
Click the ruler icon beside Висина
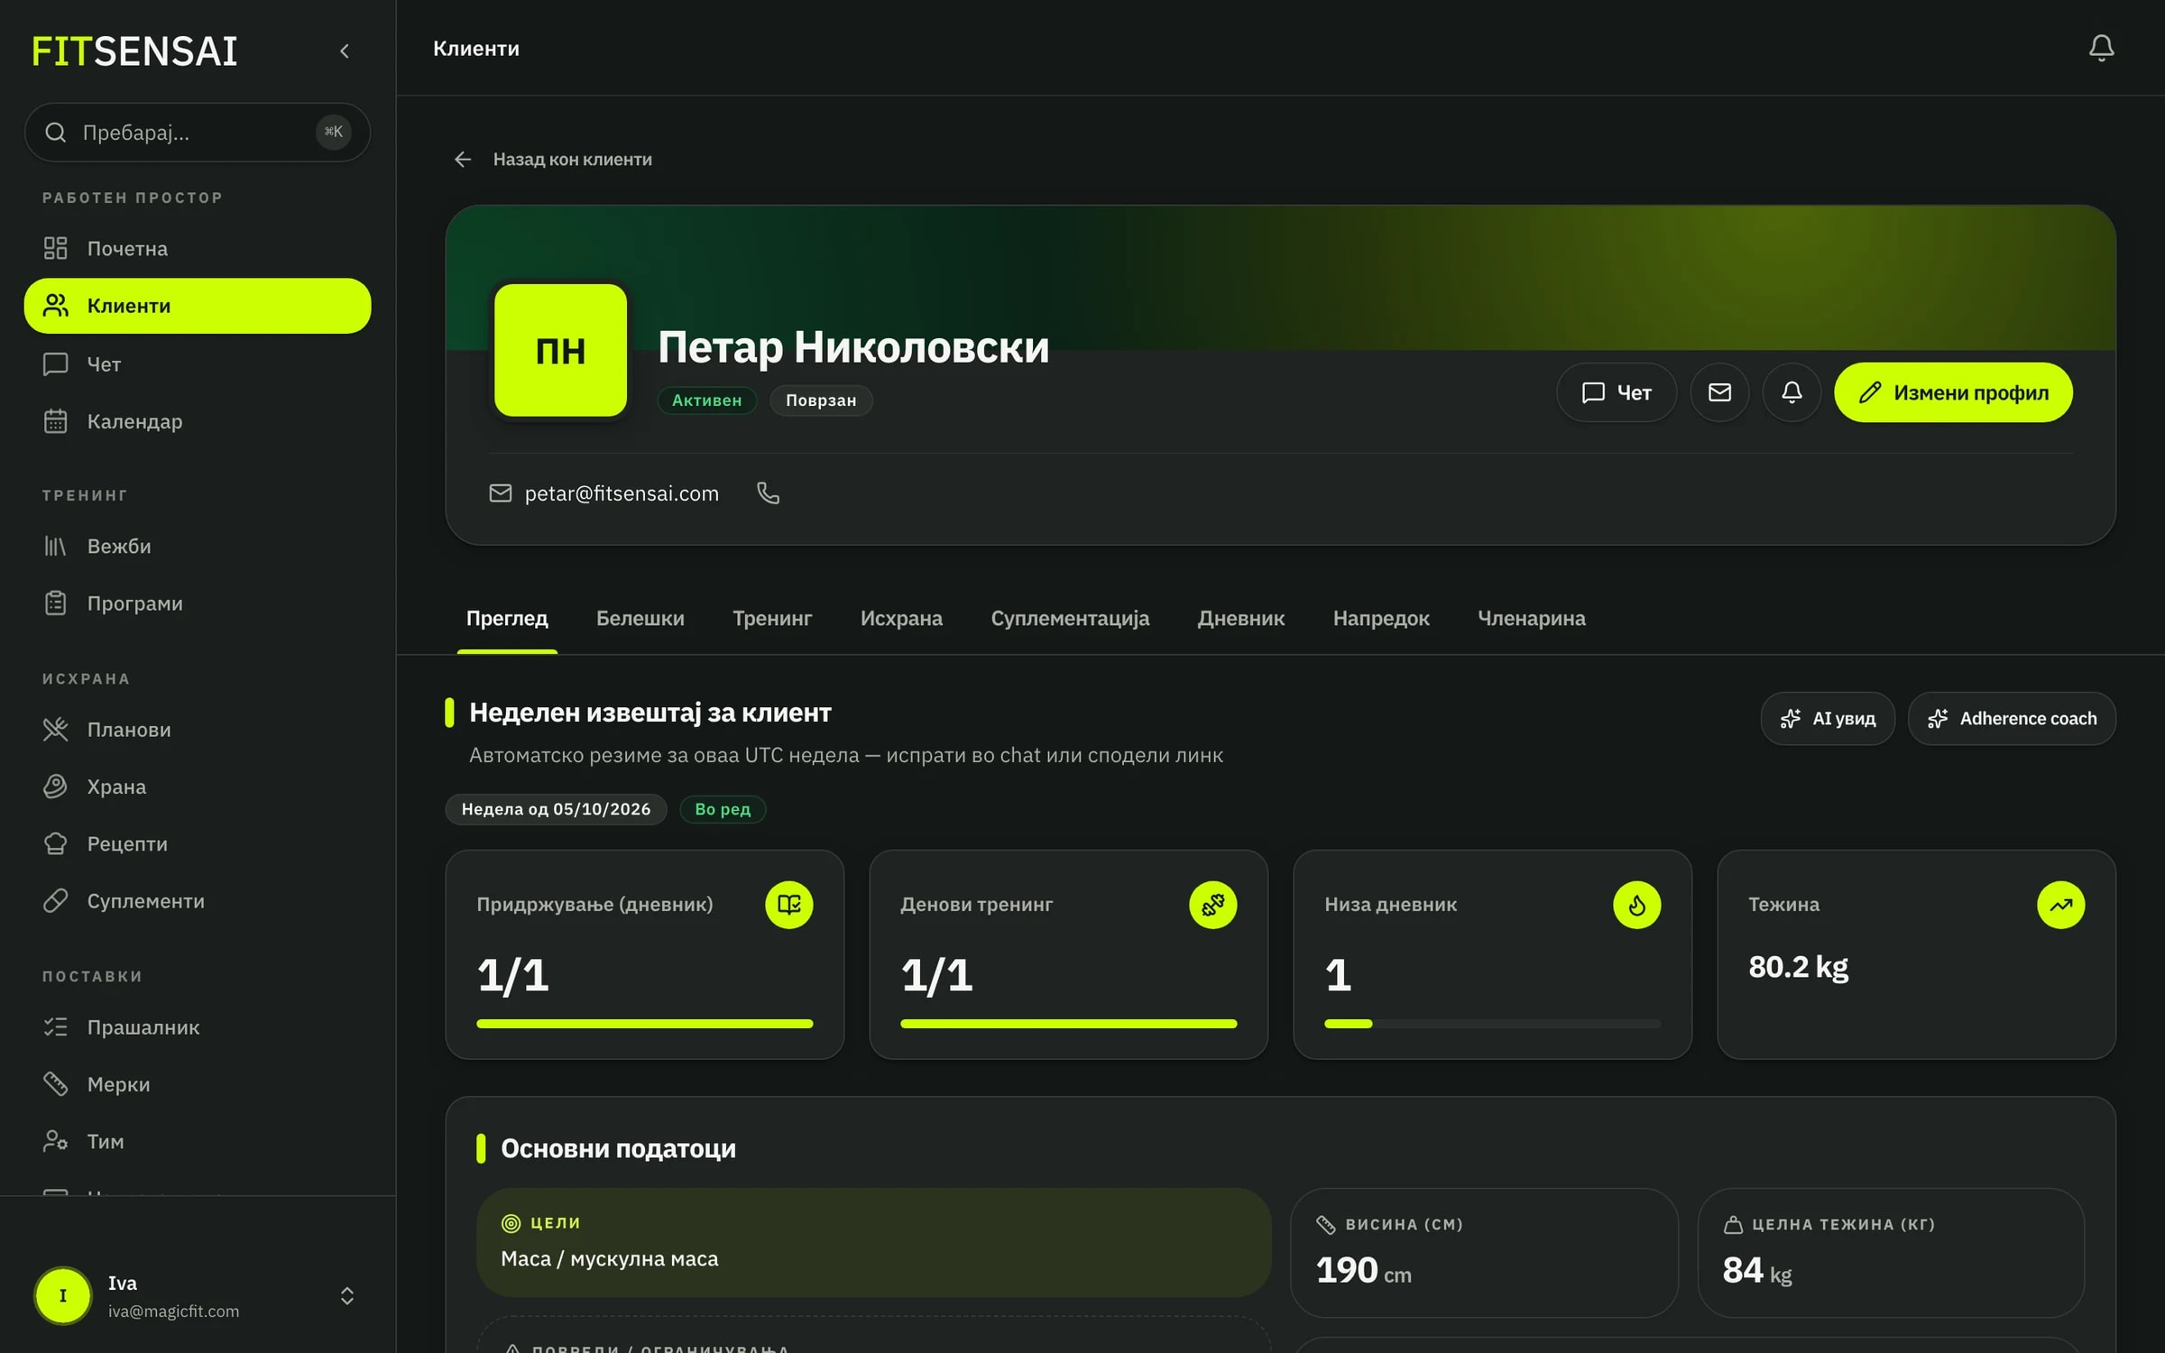[1326, 1225]
